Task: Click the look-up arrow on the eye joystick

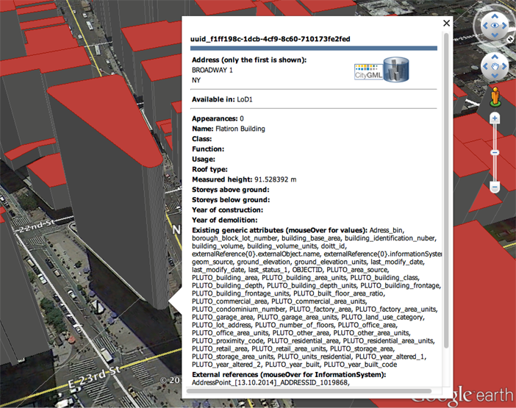Action: click(495, 15)
